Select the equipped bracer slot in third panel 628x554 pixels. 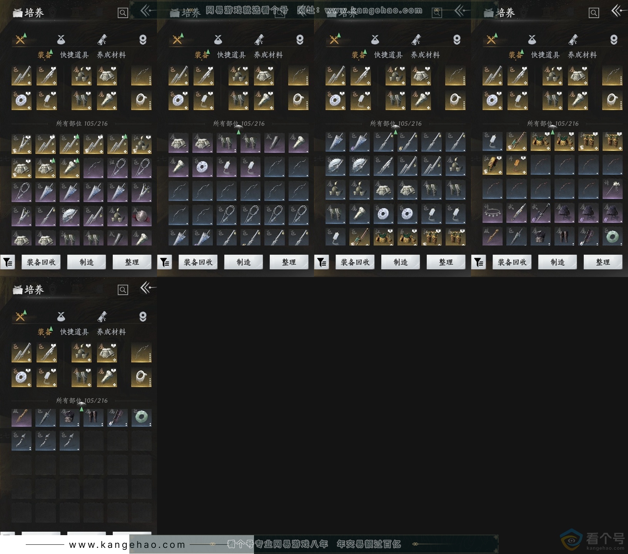421,100
